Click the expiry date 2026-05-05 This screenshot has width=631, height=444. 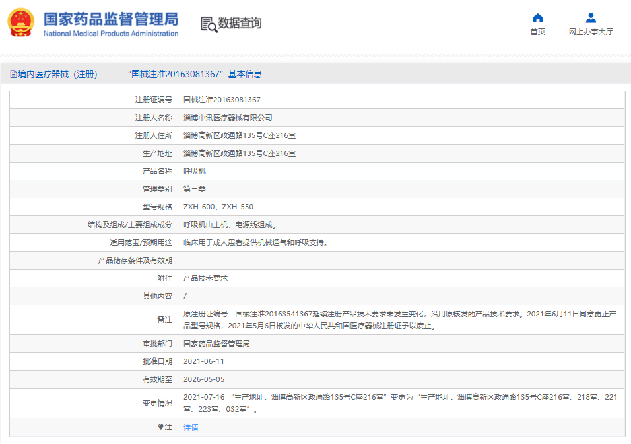tap(204, 379)
